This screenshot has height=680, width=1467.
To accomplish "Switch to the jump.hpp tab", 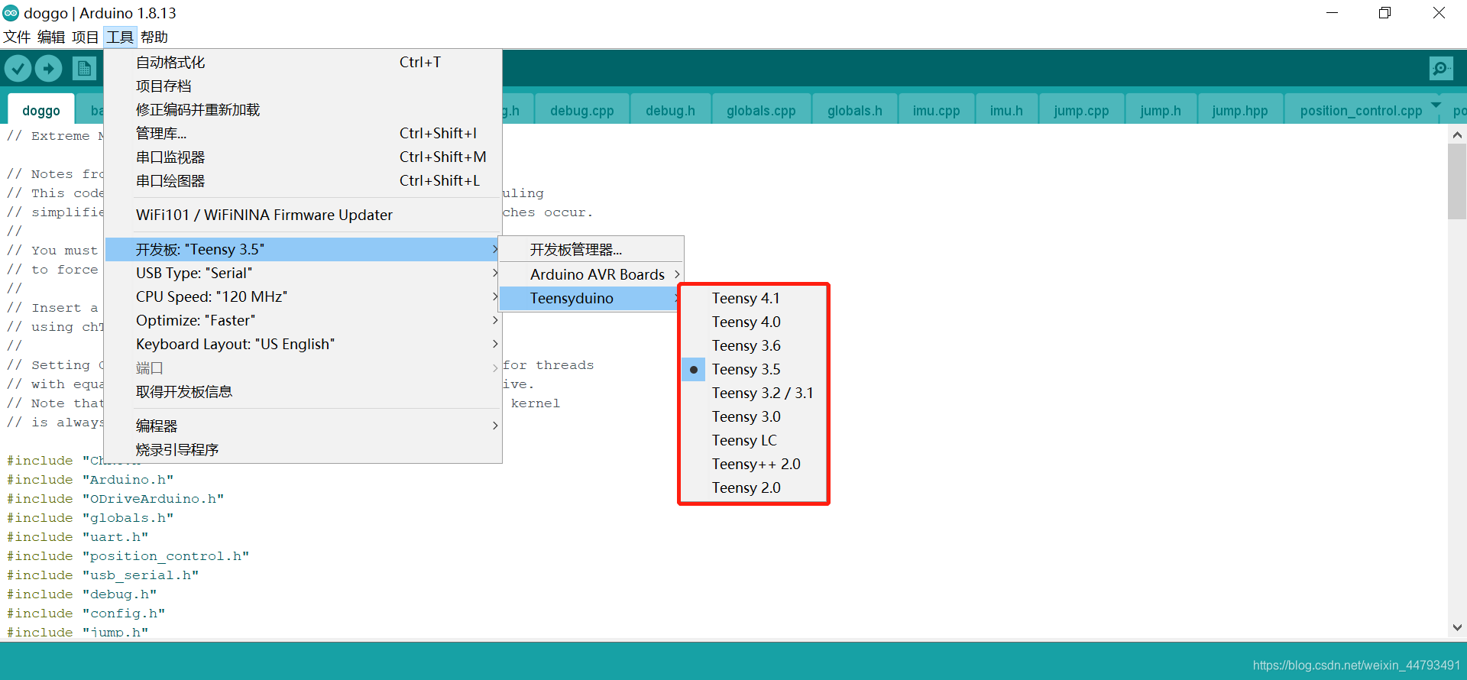I will 1240,110.
